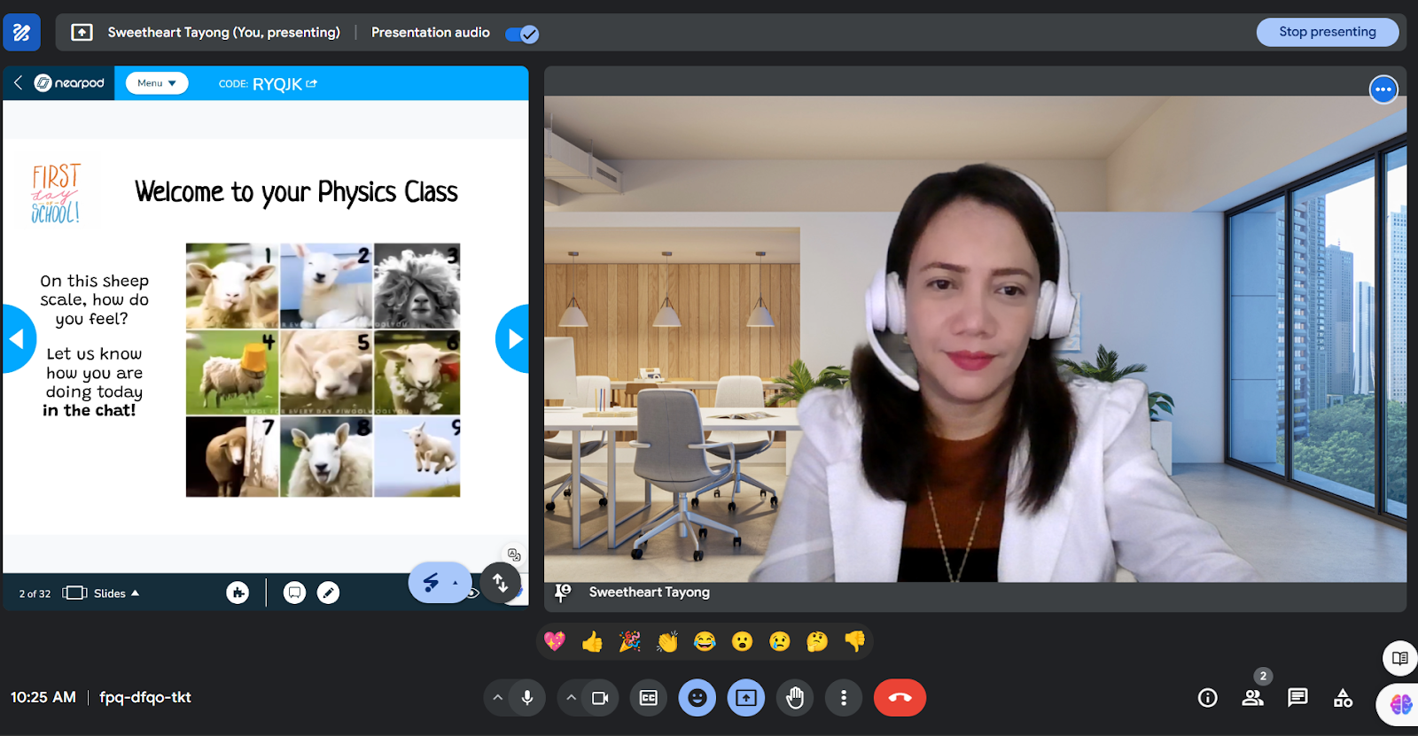The width and height of the screenshot is (1418, 736).
Task: Click the translate icon on the slide
Action: (514, 554)
